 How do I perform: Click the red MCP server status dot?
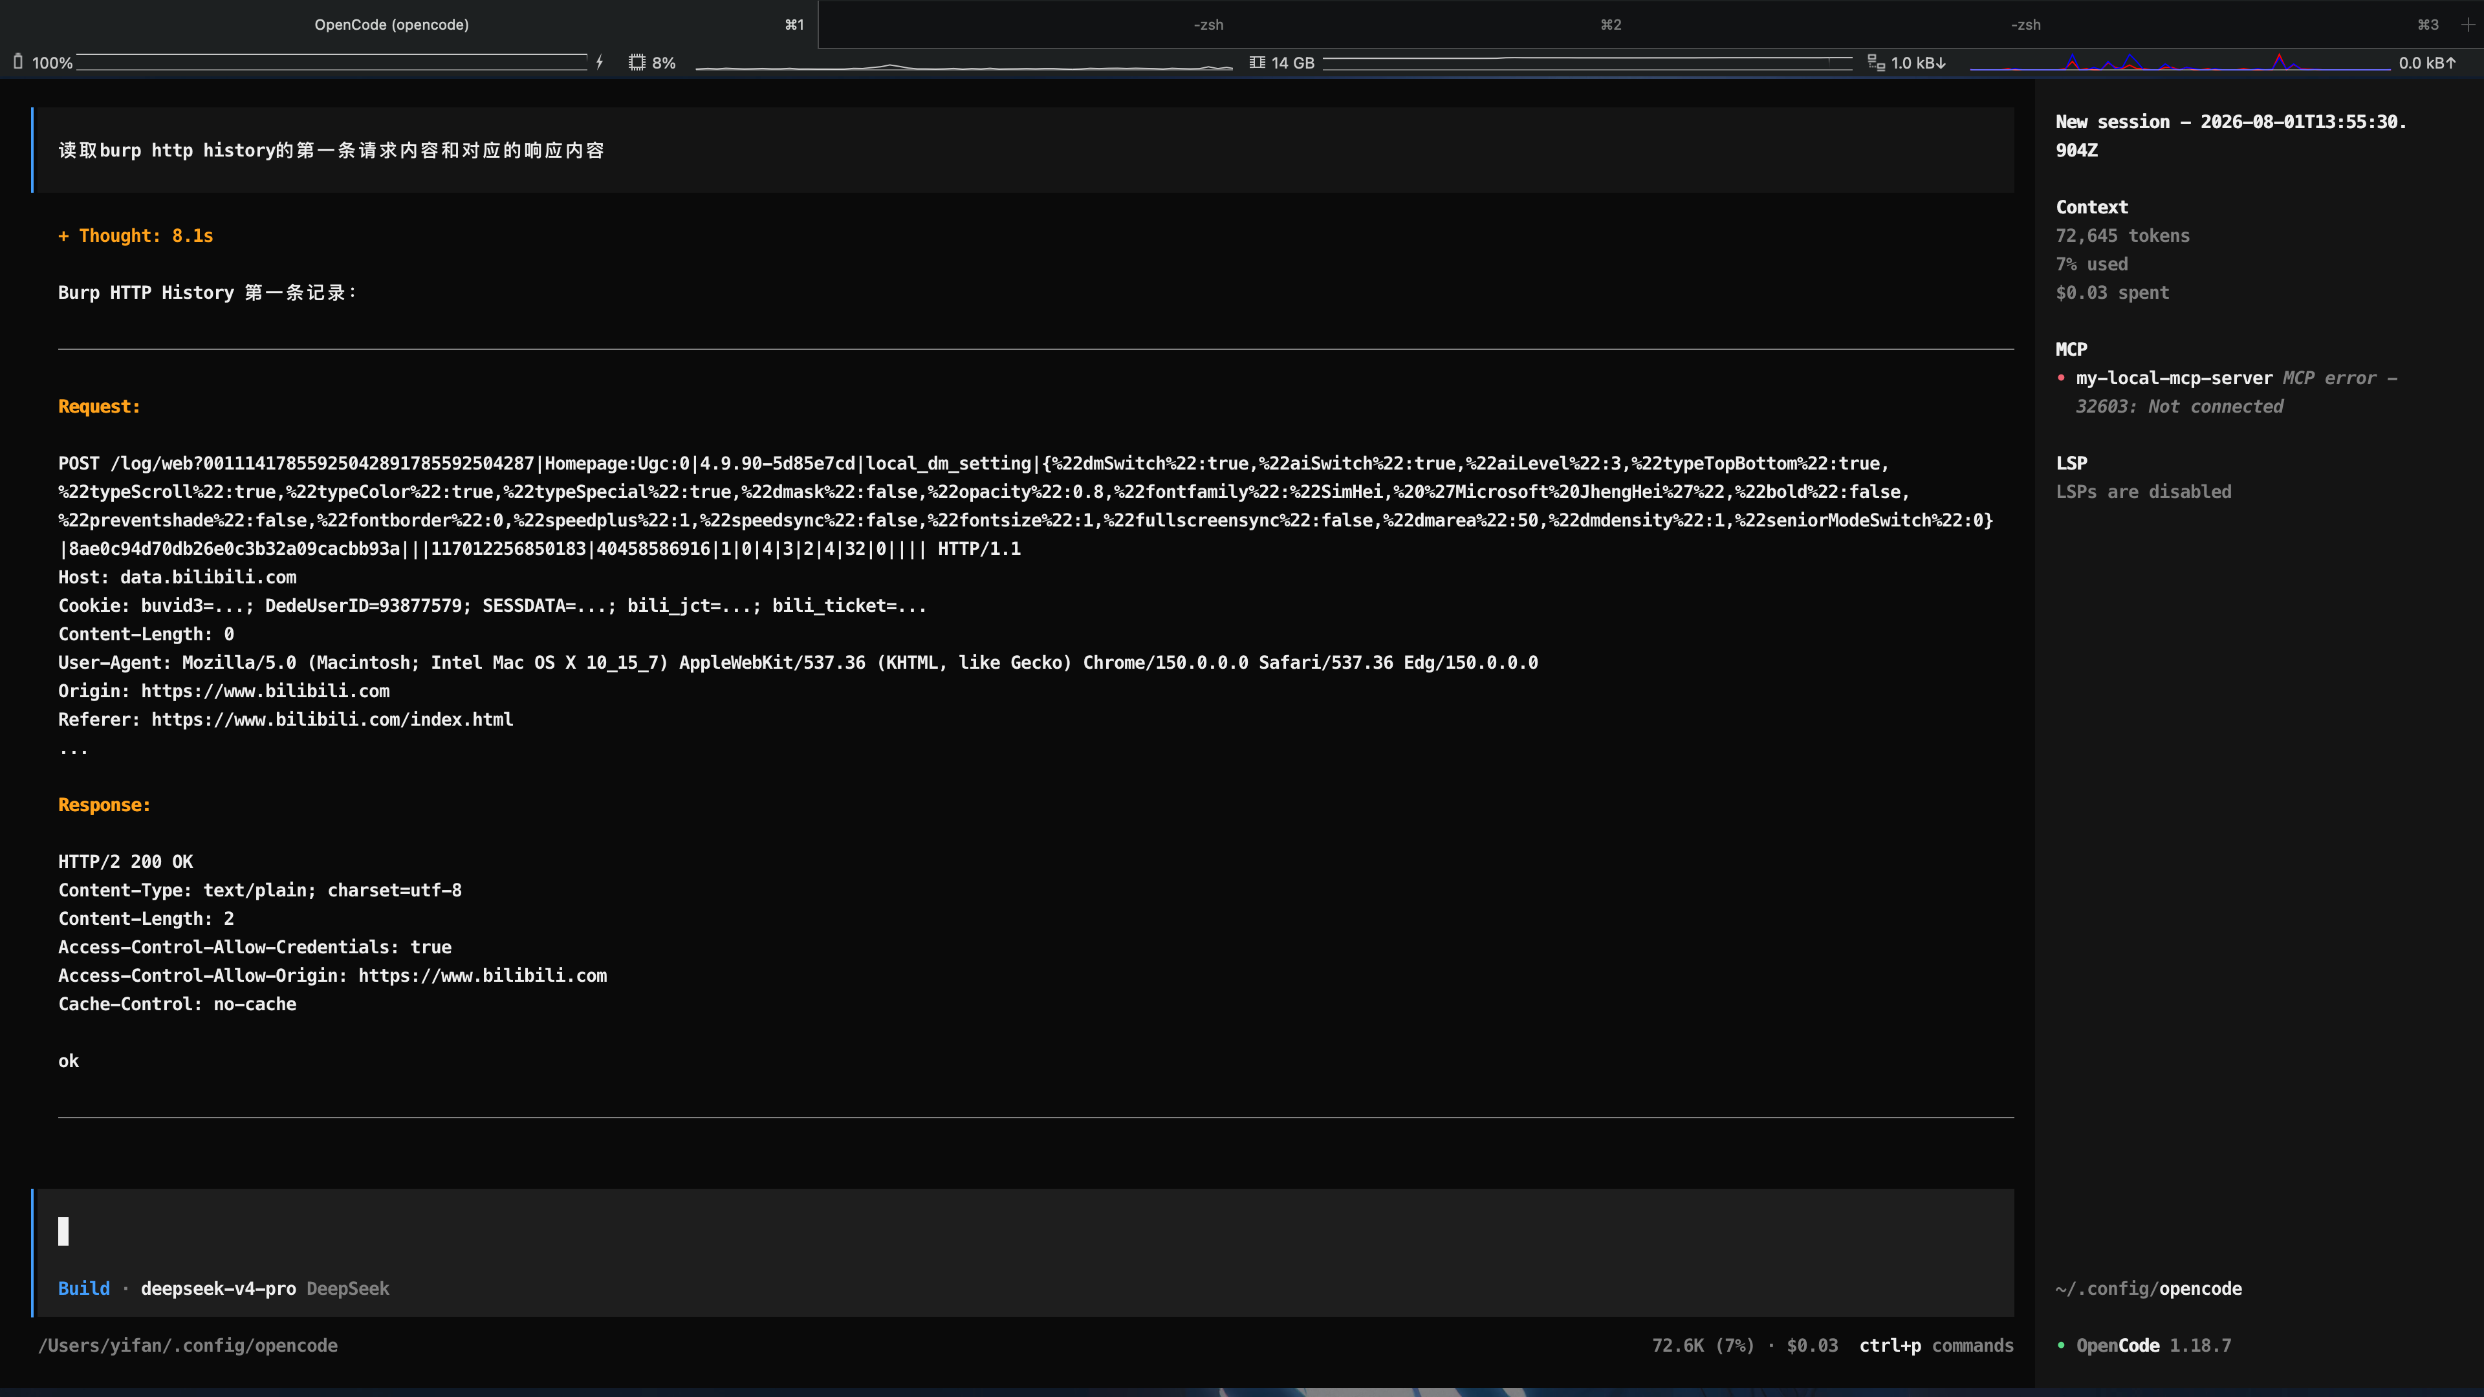pyautogui.click(x=2062, y=378)
